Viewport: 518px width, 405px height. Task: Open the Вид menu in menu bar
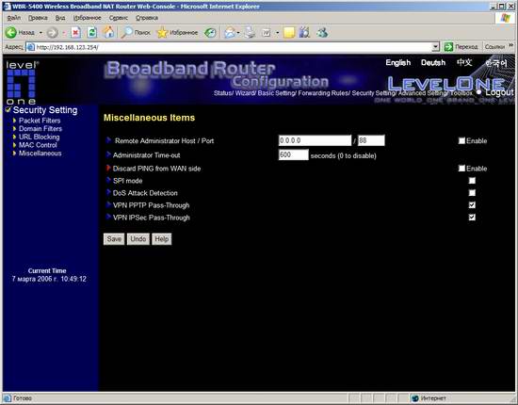60,18
